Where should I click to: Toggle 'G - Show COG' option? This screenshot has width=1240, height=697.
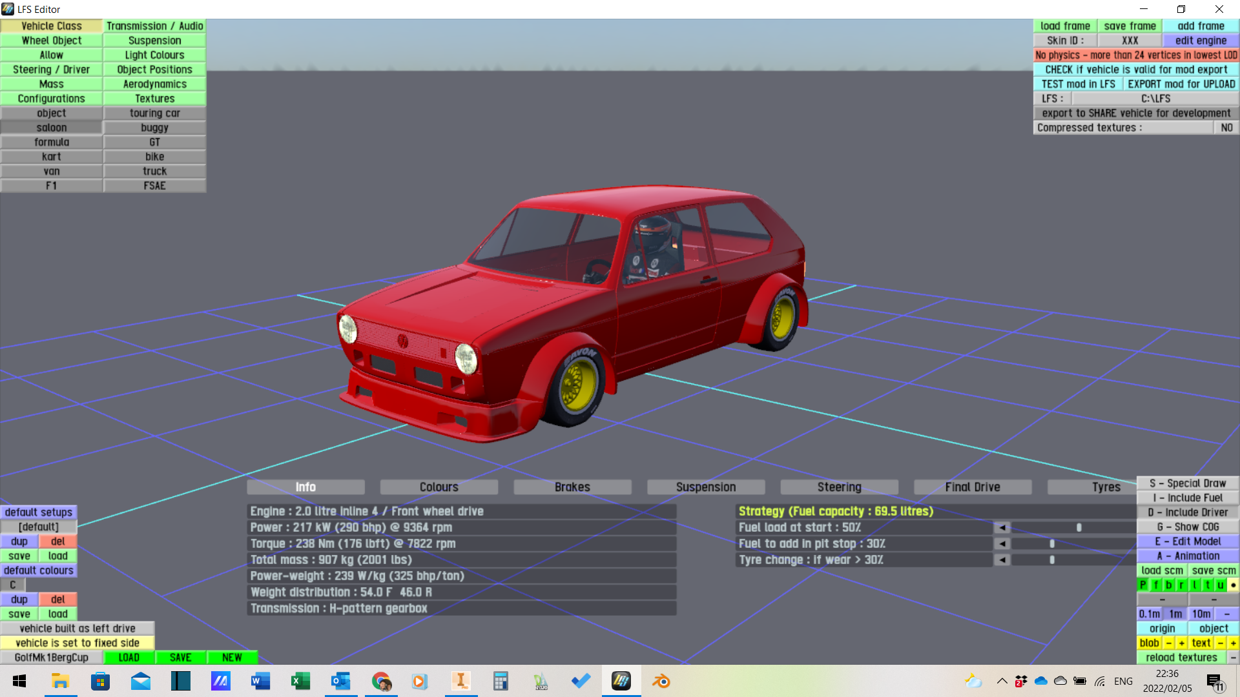click(1188, 527)
